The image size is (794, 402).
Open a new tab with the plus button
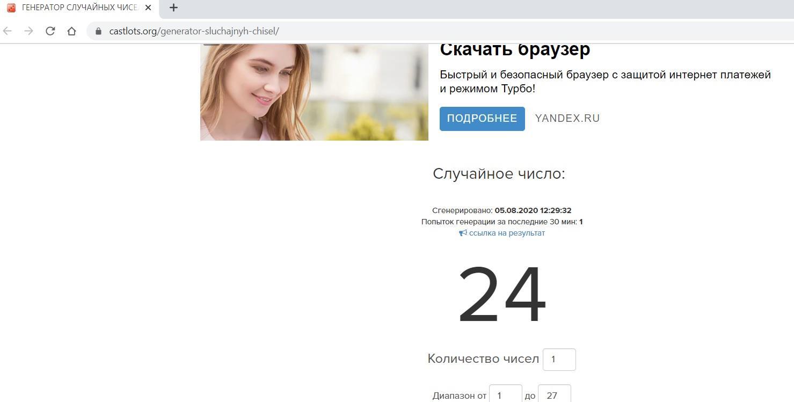[173, 8]
